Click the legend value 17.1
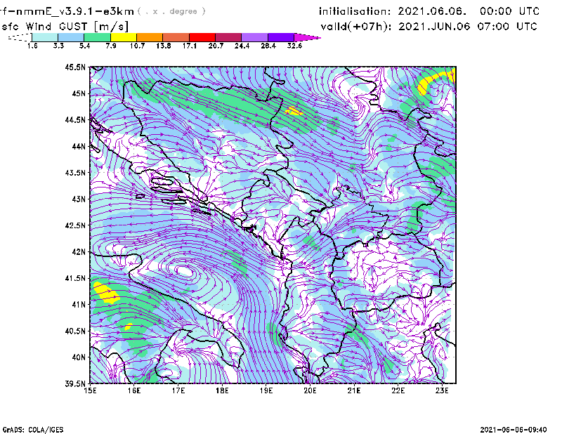Image resolution: width=562 pixels, height=434 pixels. [190, 46]
